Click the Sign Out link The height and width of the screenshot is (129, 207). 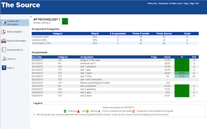tap(194, 4)
